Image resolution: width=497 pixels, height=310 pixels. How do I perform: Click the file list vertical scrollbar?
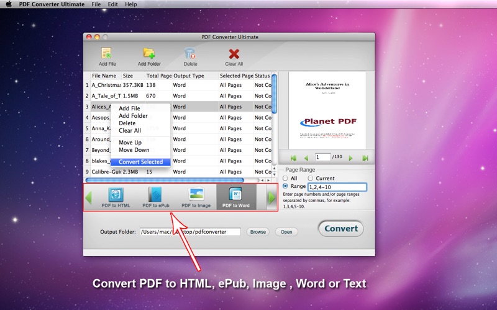click(x=275, y=94)
